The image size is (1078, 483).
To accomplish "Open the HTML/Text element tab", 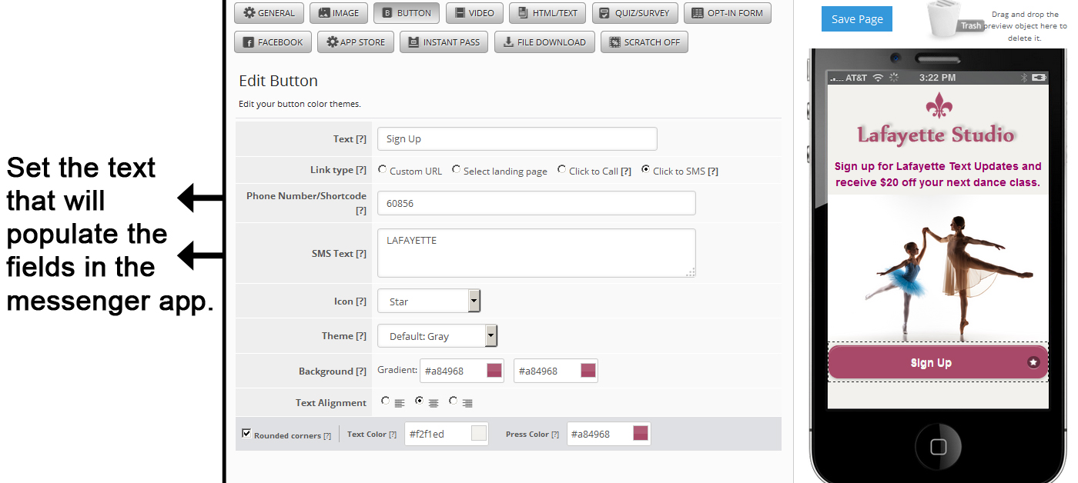I will (x=548, y=13).
